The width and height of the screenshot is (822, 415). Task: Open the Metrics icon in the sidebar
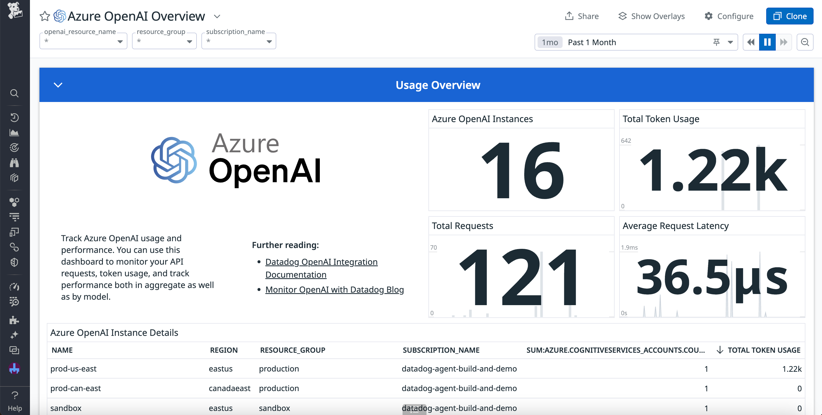(15, 133)
